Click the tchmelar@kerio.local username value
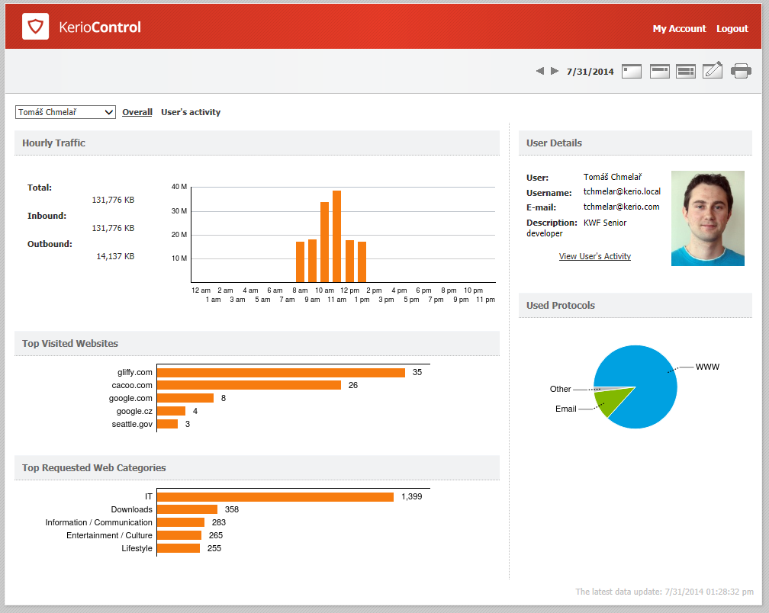 click(x=622, y=191)
